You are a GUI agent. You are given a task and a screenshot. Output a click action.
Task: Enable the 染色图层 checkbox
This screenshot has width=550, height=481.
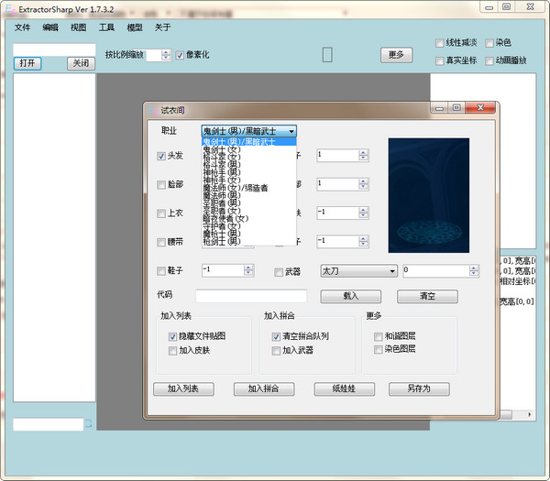378,350
